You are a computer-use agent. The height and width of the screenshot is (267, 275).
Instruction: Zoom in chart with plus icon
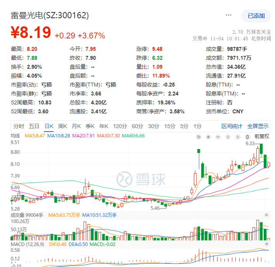208,137
